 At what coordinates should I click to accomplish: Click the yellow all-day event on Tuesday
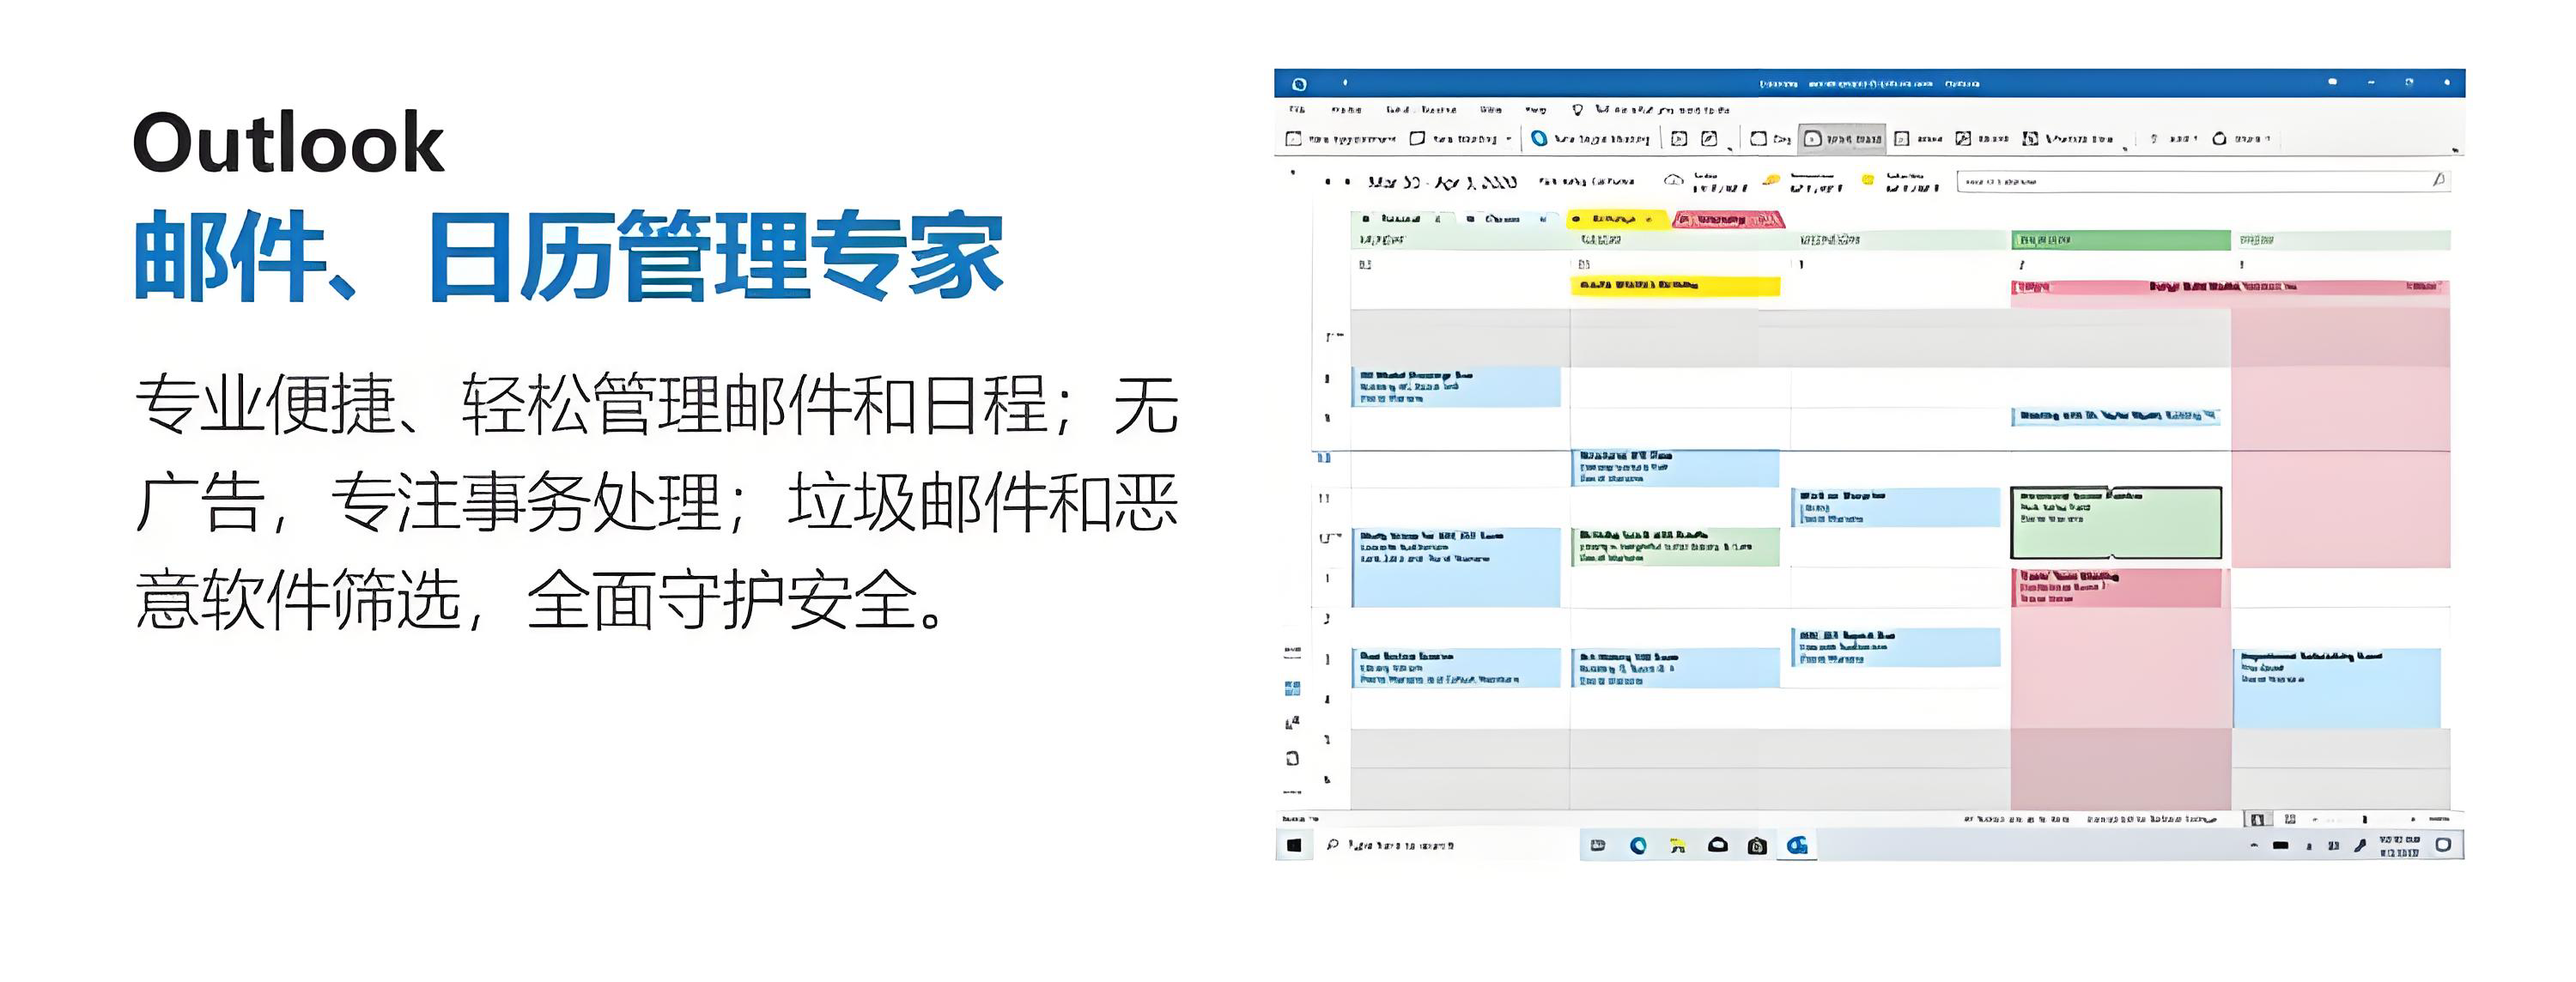(x=1675, y=286)
